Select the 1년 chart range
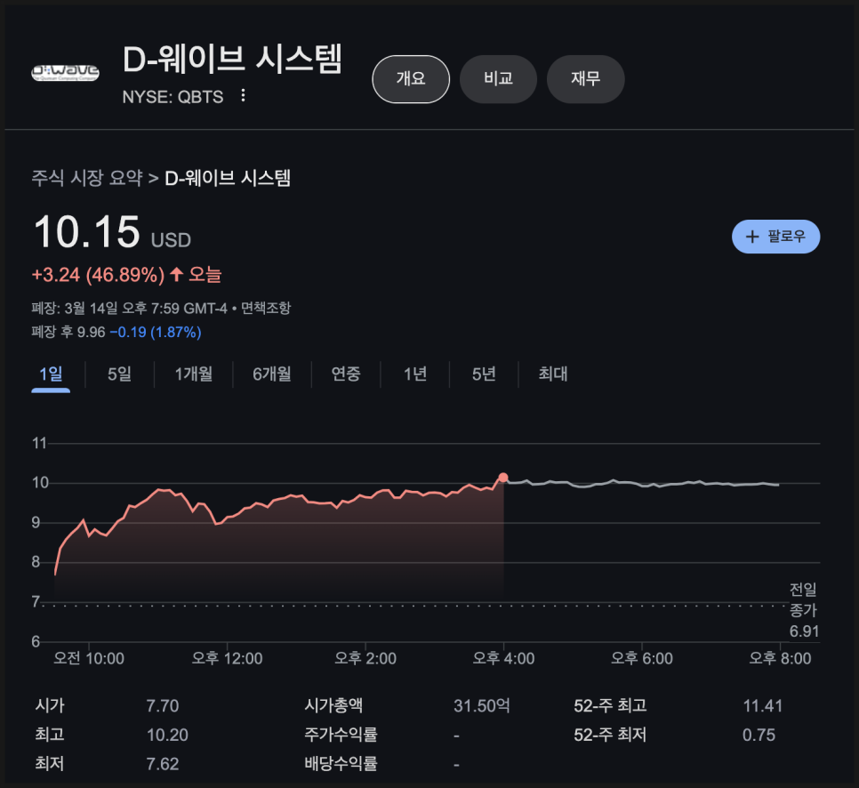The height and width of the screenshot is (788, 859). (414, 374)
